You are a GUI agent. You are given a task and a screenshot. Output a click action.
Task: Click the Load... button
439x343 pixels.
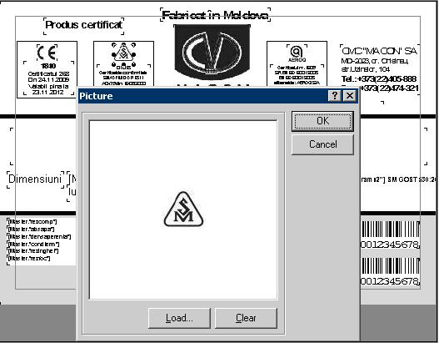coord(179,318)
